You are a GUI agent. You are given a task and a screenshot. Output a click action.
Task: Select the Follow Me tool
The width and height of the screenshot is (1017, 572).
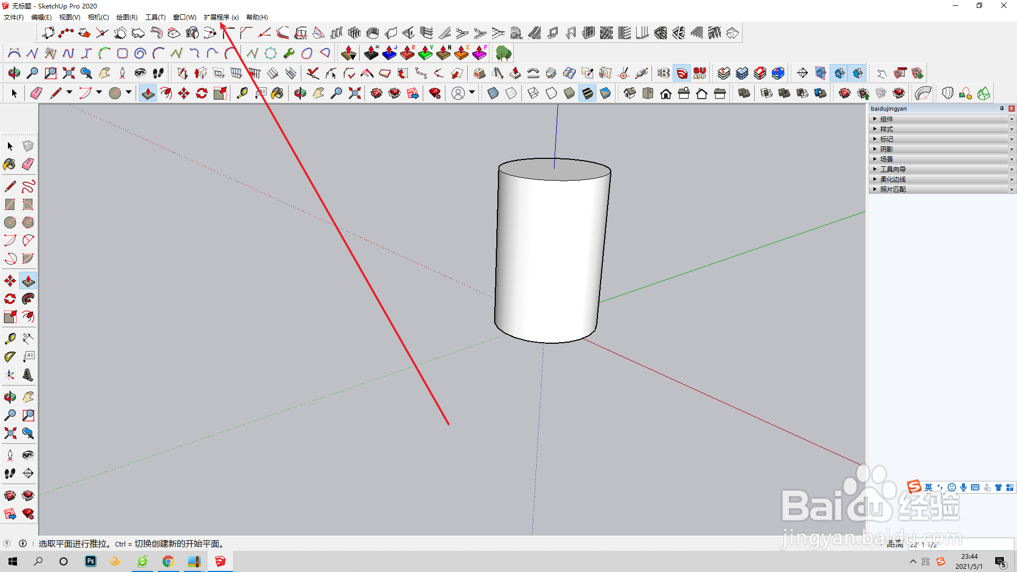[x=28, y=299]
